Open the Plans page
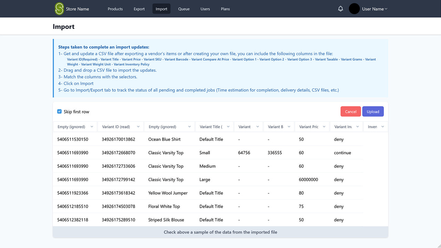441x248 pixels. 225,9
